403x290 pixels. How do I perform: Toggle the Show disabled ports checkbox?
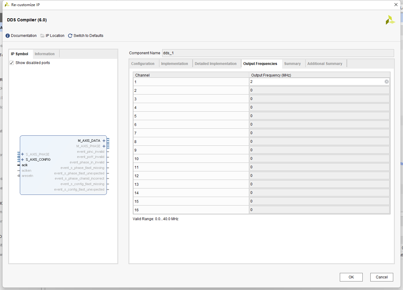tap(12, 63)
